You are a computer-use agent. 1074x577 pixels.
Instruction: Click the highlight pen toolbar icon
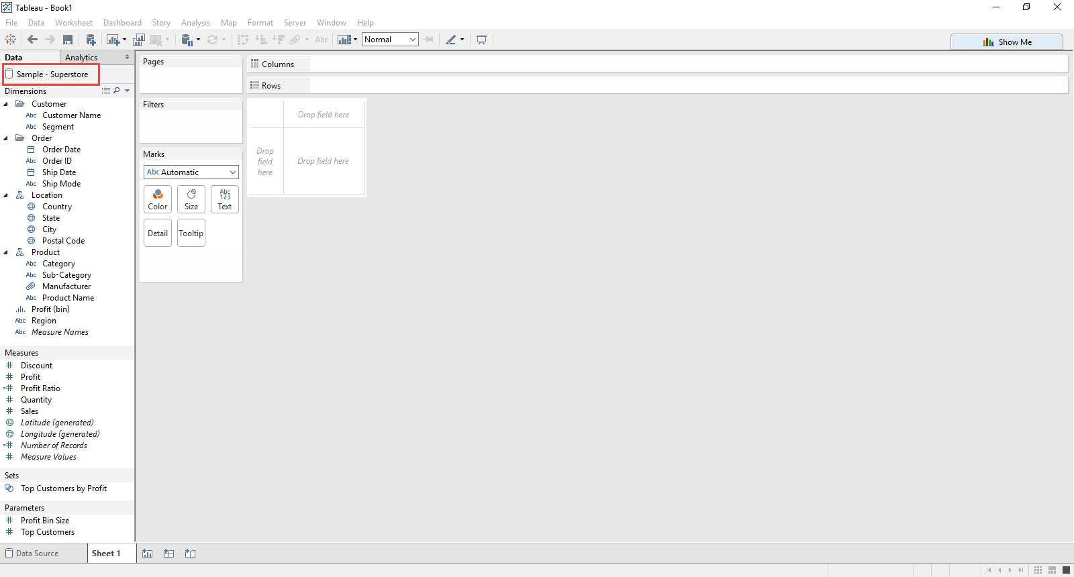pyautogui.click(x=451, y=40)
